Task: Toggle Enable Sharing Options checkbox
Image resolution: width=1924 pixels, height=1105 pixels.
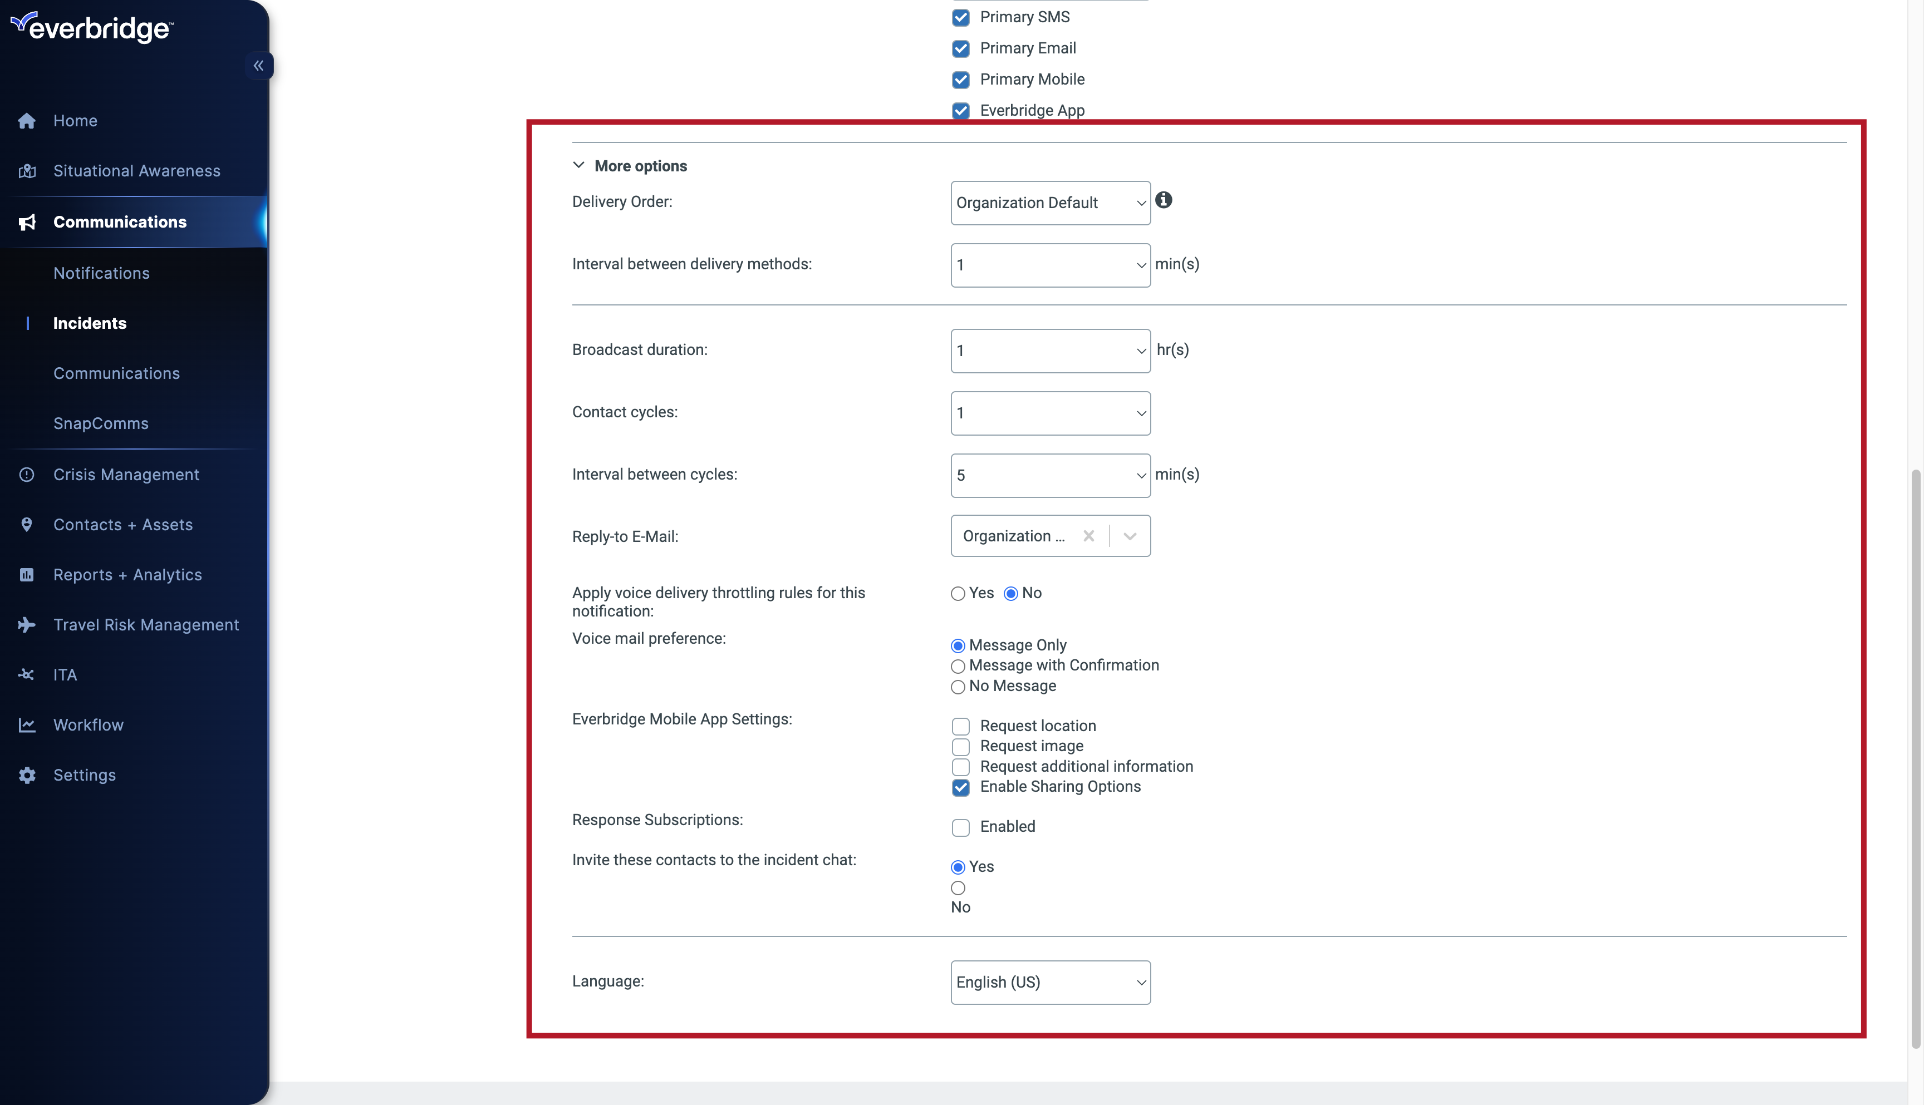Action: click(961, 787)
